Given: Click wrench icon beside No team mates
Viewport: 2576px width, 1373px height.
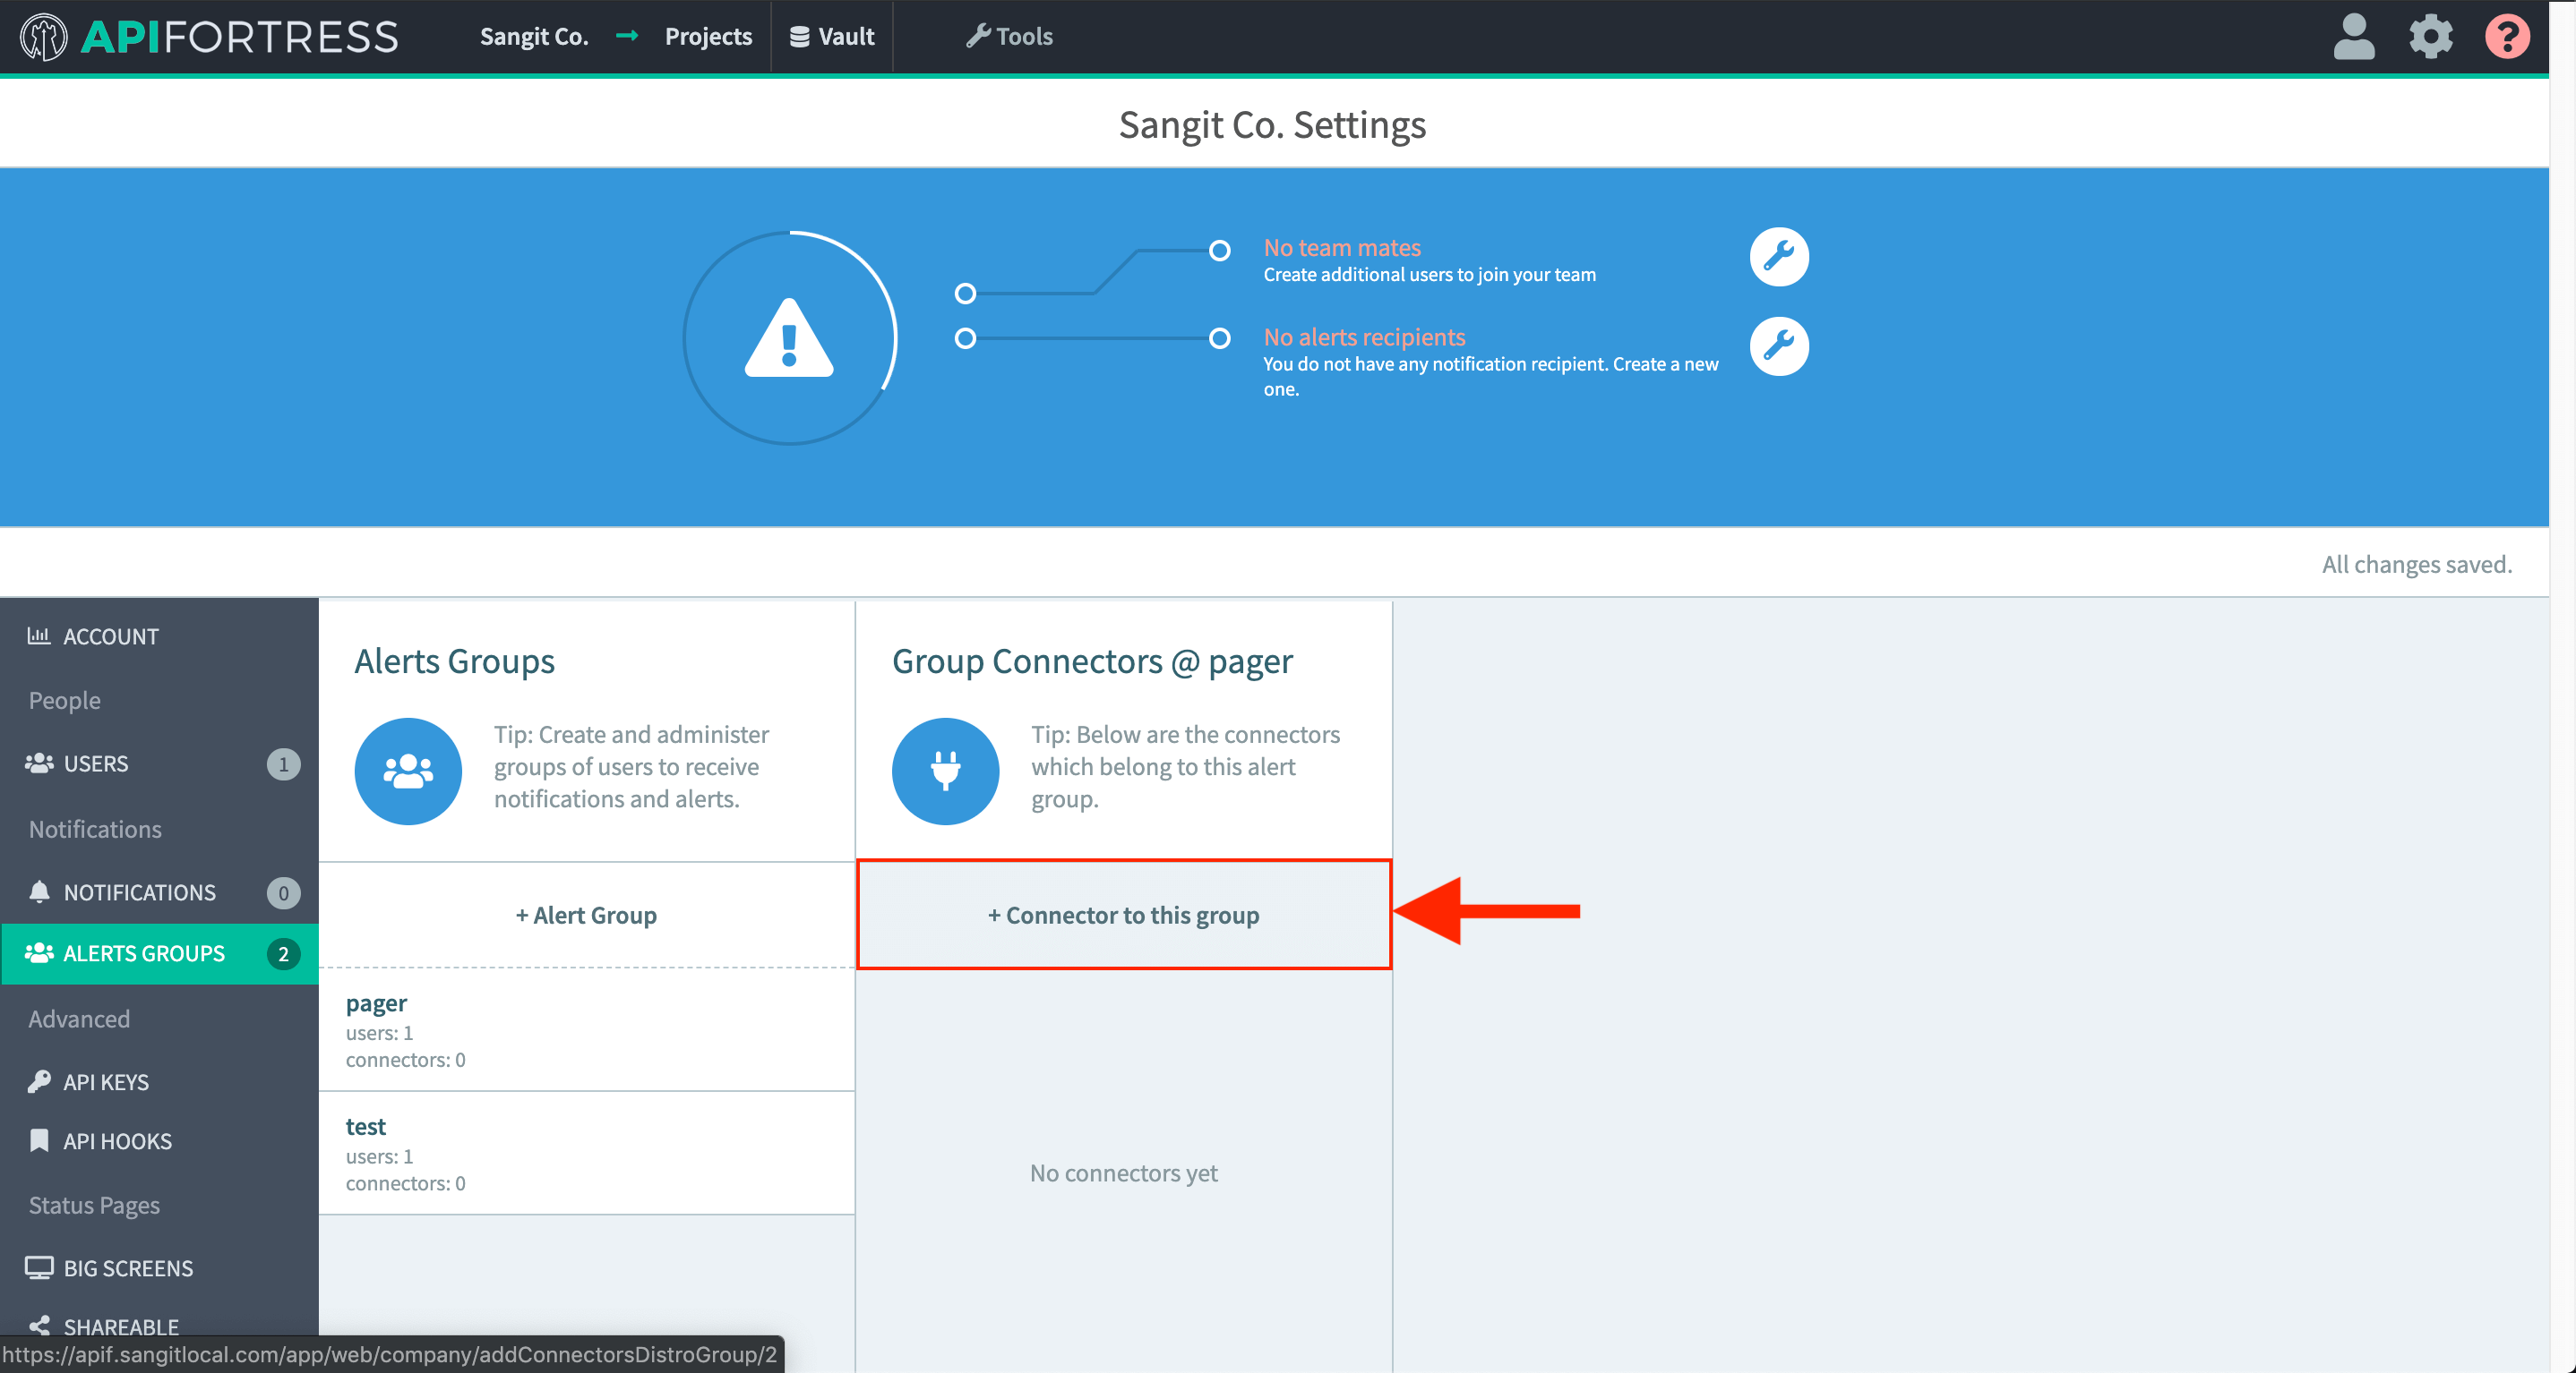Looking at the screenshot, I should (1778, 257).
